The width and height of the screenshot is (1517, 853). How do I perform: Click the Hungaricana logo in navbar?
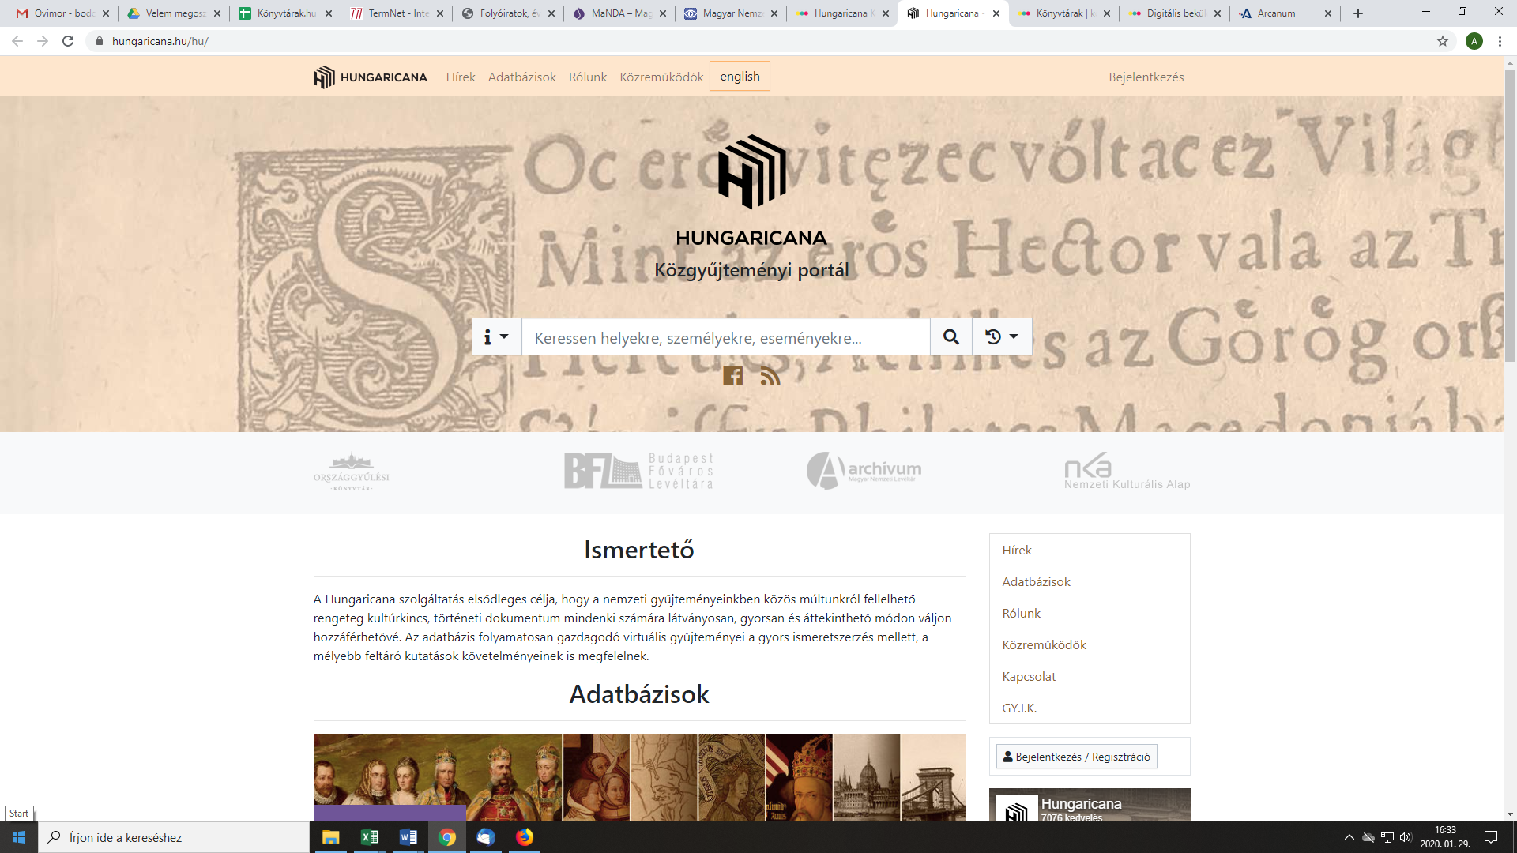370,77
